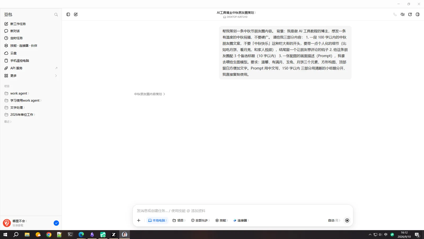Click the plus add-attachment button
Viewport: 424px width, 239px height.
(139, 220)
